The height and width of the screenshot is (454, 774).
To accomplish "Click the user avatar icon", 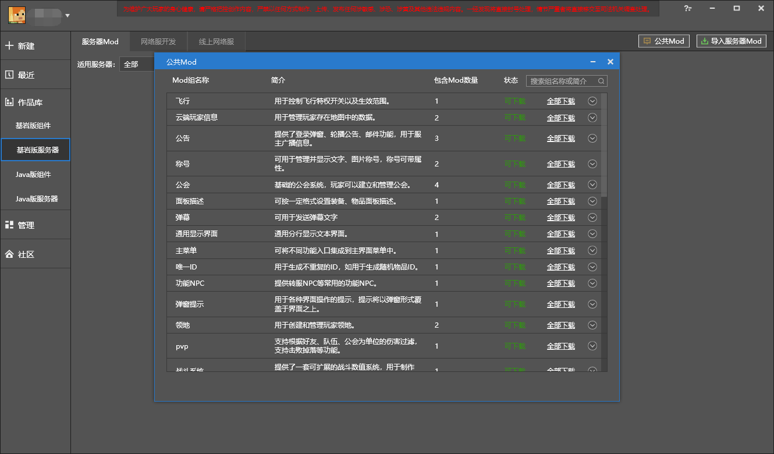I will click(17, 15).
